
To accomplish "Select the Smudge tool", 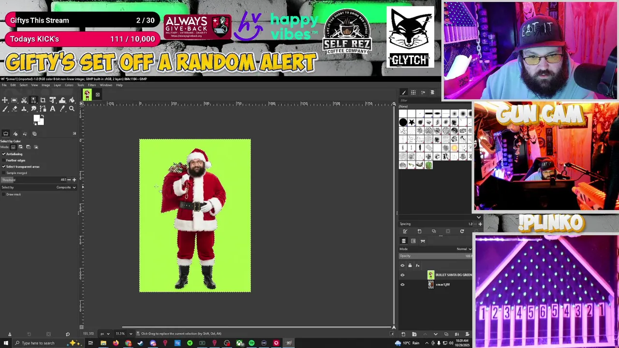I will click(x=33, y=109).
